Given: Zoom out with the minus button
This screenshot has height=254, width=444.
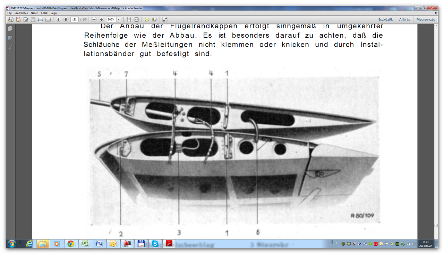Looking at the screenshot, I should (x=94, y=20).
